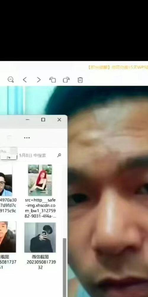Open the three-dot more options menu
This screenshot has width=148, height=297.
tap(27, 138)
